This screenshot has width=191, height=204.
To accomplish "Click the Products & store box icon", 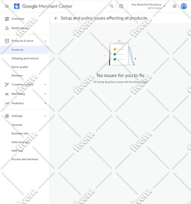I will 7,41.
